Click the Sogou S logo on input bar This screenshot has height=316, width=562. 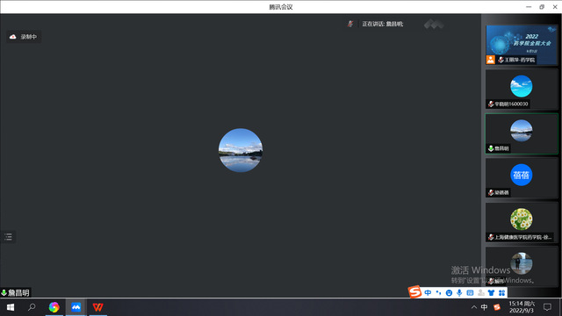click(414, 292)
